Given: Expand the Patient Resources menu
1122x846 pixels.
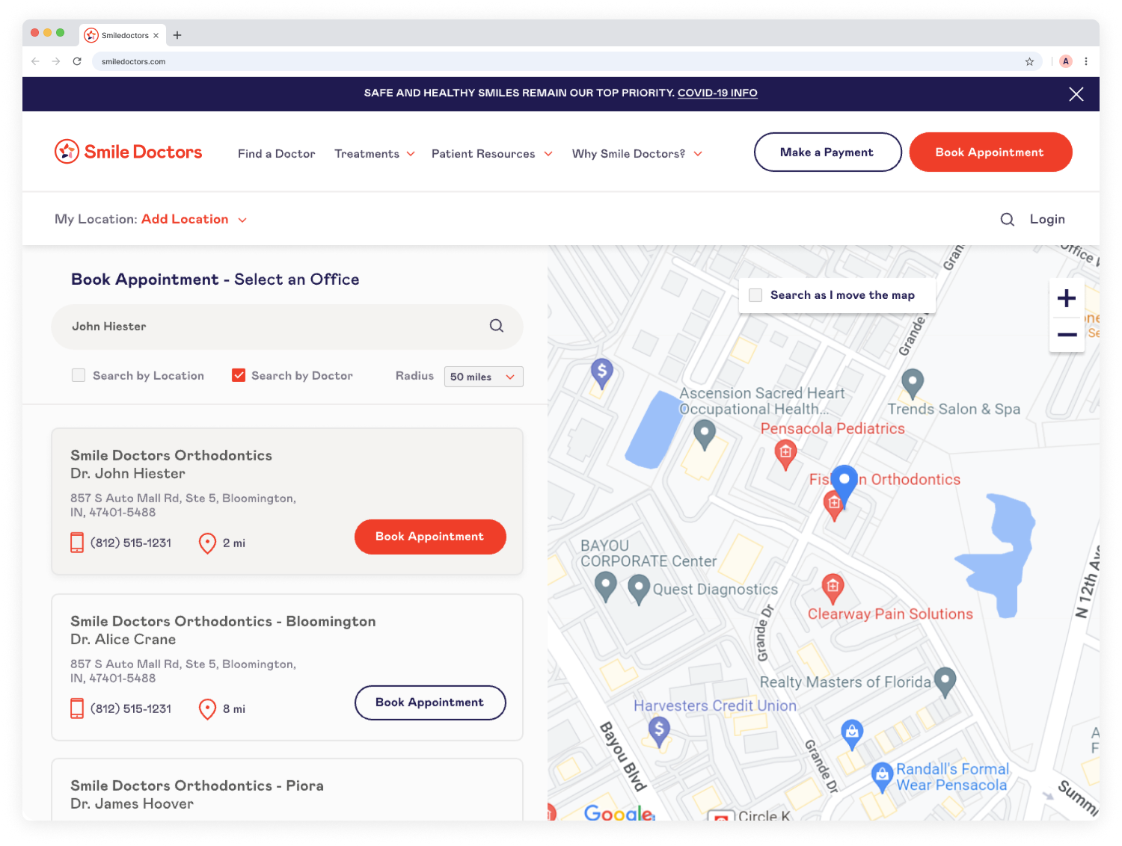Looking at the screenshot, I should [492, 154].
